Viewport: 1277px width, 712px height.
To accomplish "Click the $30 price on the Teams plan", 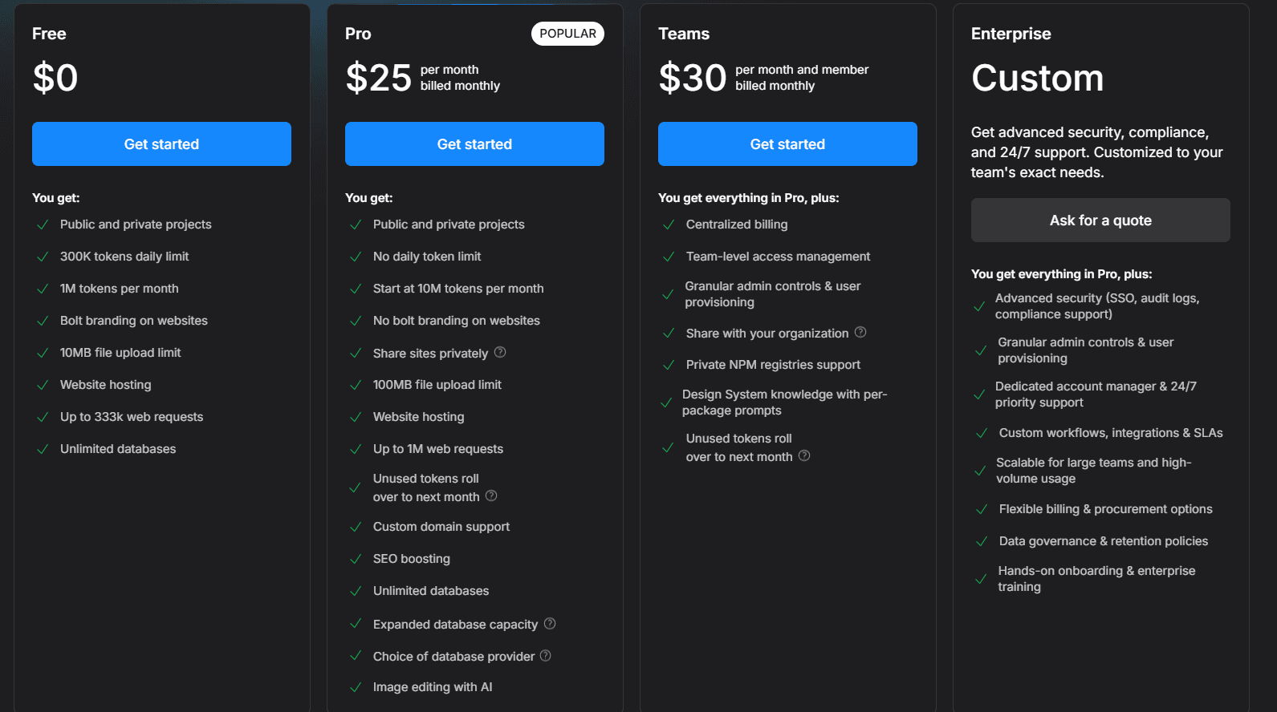I will 691,77.
